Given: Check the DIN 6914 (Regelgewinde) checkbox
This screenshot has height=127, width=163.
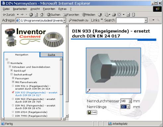Looking at the screenshot, I should pos(13,112).
